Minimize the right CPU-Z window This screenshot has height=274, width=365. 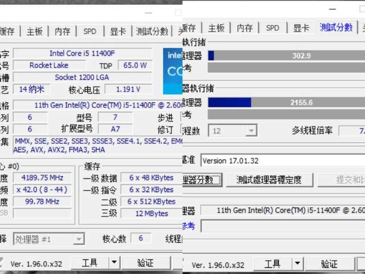click(332, 9)
